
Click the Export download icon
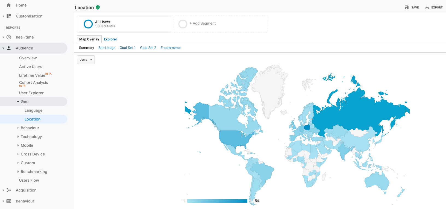click(427, 7)
